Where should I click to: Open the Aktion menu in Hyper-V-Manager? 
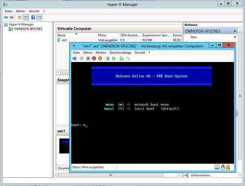pos(20,11)
